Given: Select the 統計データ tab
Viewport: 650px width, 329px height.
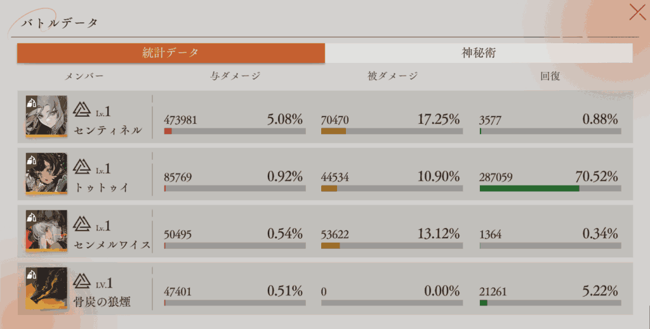Looking at the screenshot, I should 171,53.
